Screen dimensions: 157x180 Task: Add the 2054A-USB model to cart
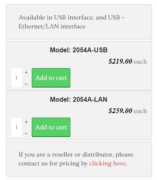tap(51, 78)
